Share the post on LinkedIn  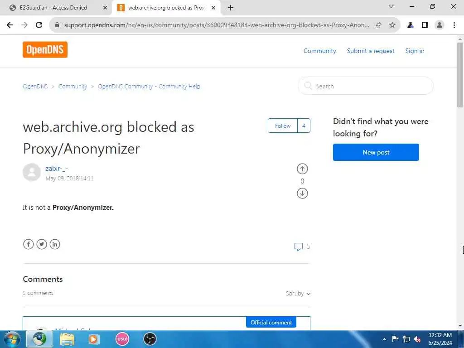click(x=55, y=244)
